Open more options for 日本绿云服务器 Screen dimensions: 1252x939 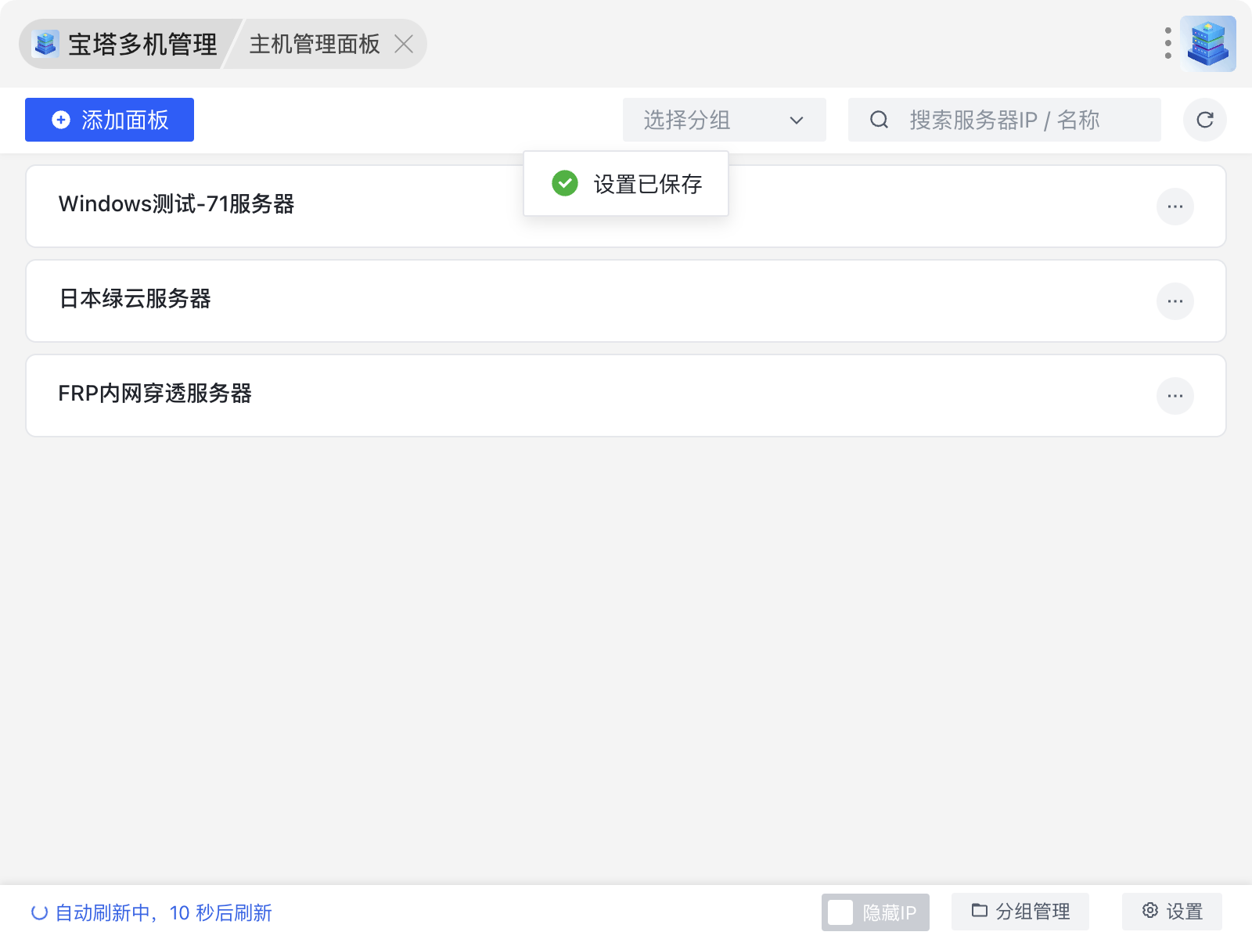(x=1175, y=301)
